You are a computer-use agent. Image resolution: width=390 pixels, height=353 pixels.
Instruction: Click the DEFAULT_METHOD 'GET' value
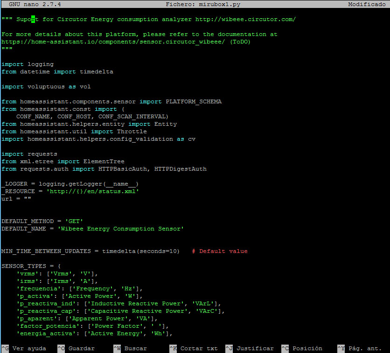coord(74,221)
